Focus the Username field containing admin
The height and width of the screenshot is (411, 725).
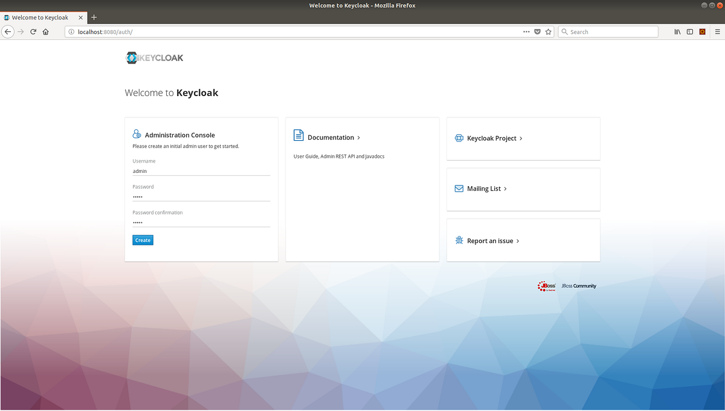point(201,171)
